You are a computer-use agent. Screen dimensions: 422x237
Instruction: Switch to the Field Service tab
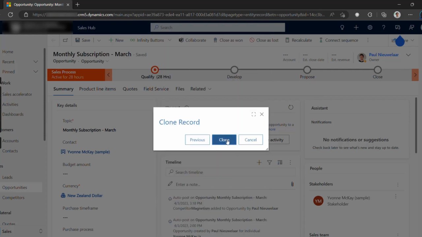click(x=156, y=89)
